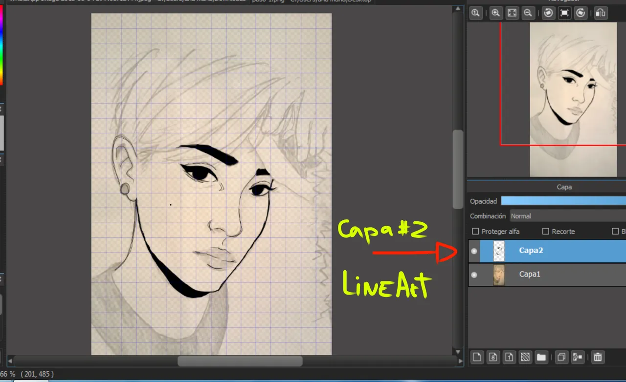Image resolution: width=626 pixels, height=382 pixels.
Task: Add a halftone layer
Action: [525, 357]
